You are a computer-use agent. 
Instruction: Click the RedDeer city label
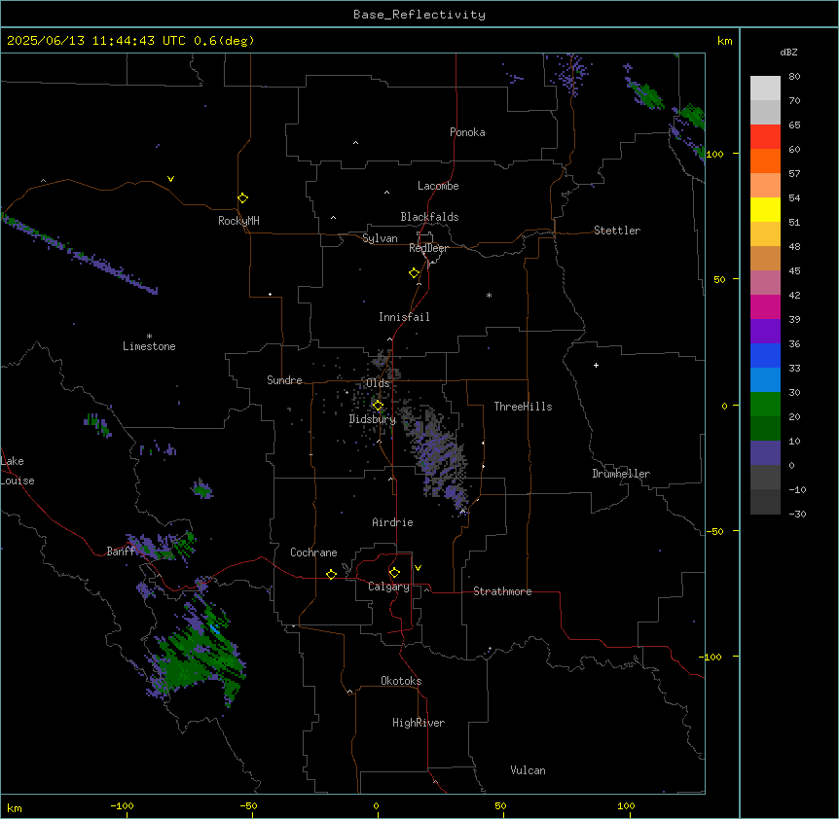pyautogui.click(x=429, y=248)
